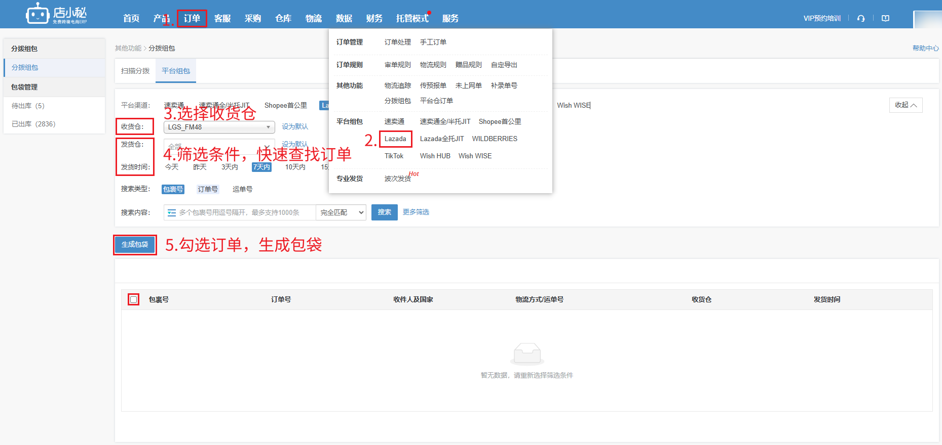Select 订单号 search type

pos(208,189)
